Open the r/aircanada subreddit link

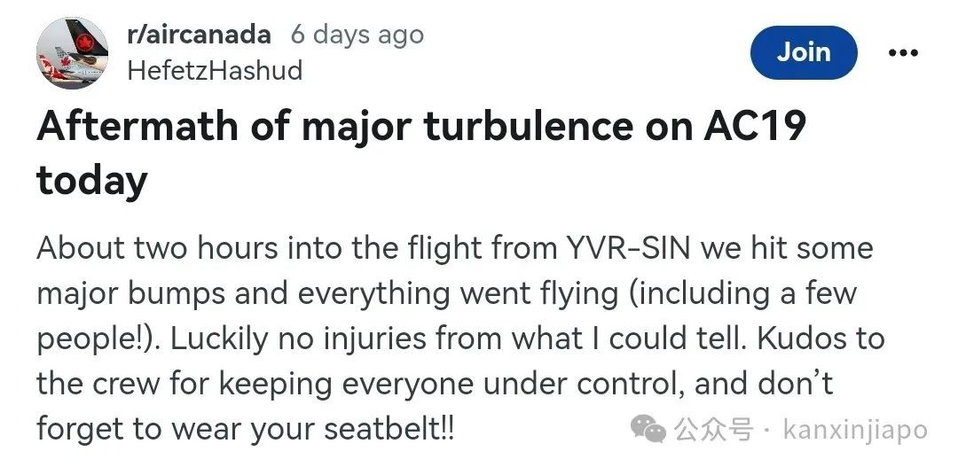click(x=199, y=35)
